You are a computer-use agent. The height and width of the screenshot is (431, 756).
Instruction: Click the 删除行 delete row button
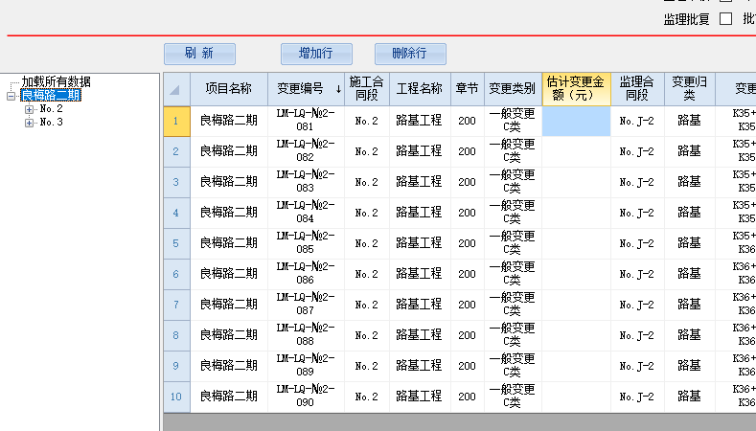point(410,54)
